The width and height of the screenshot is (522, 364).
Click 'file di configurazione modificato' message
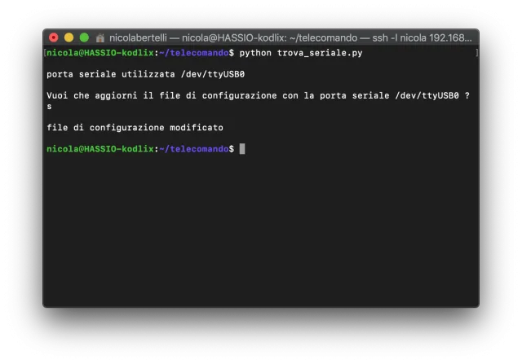(x=135, y=128)
